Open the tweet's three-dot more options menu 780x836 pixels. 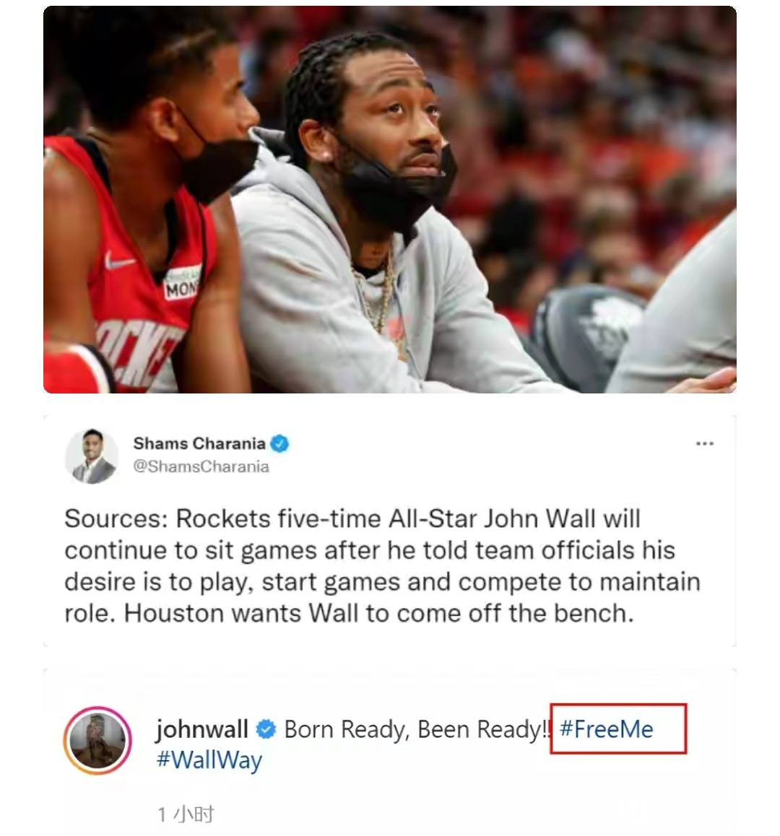tap(704, 443)
